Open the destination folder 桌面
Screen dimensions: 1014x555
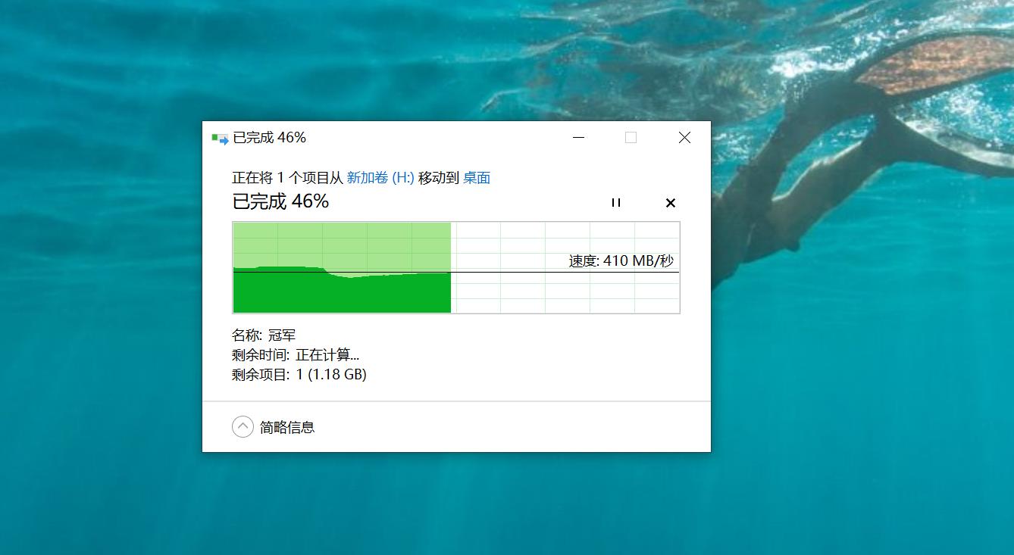point(476,177)
